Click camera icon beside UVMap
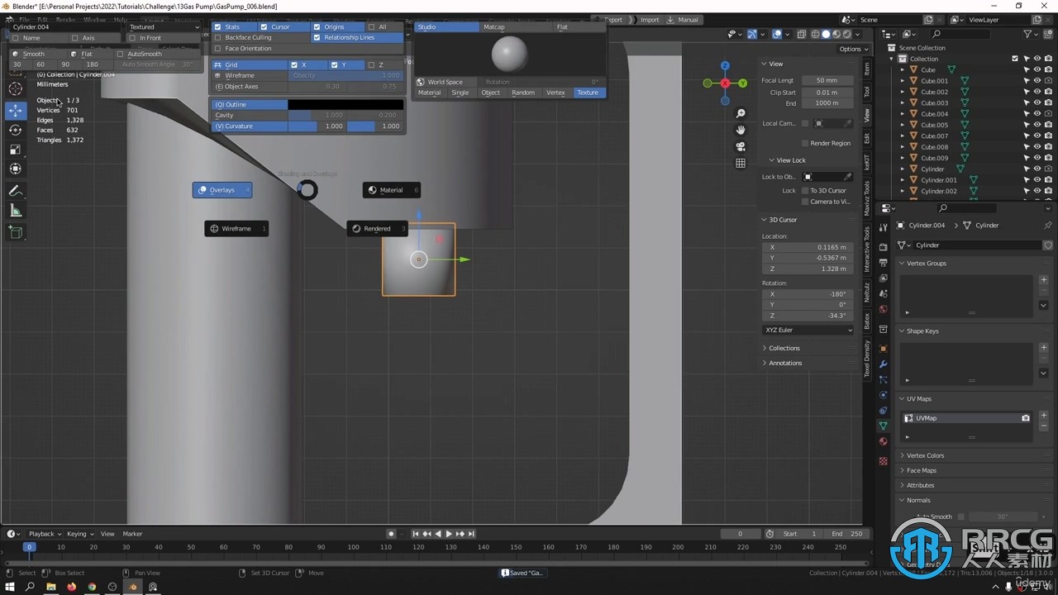 pos(1026,418)
